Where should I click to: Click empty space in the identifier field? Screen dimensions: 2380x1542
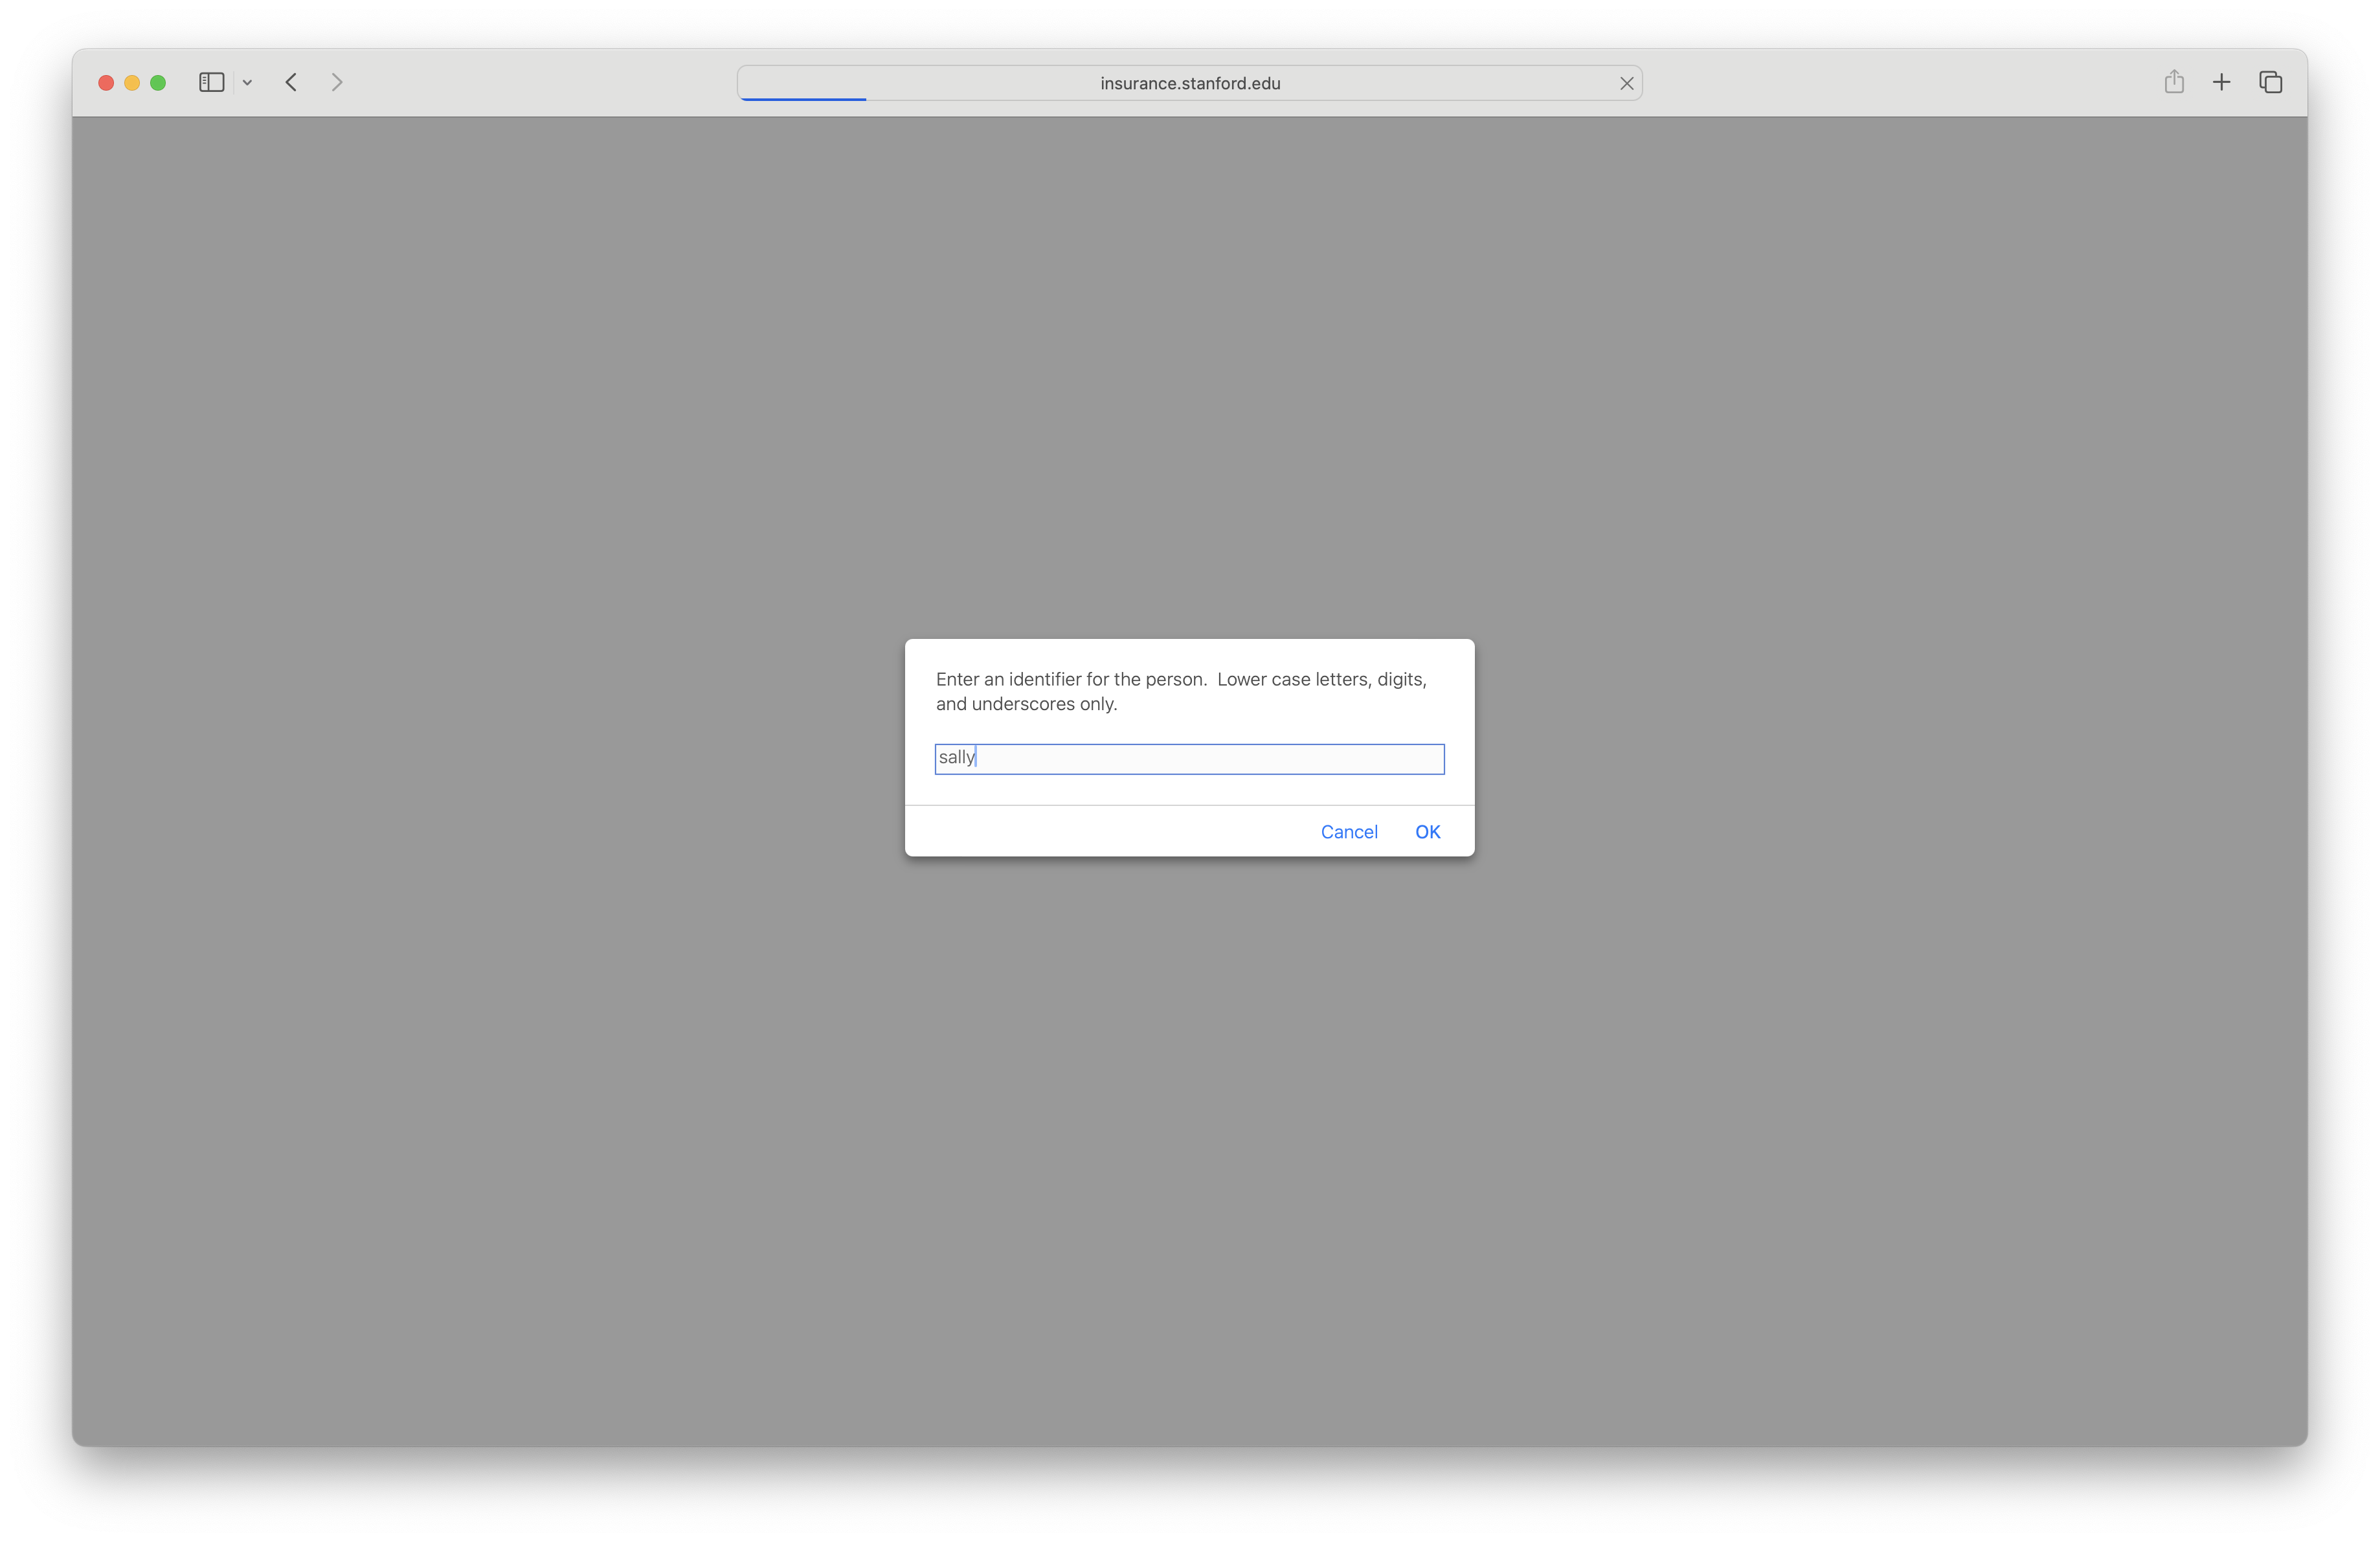(1250, 759)
